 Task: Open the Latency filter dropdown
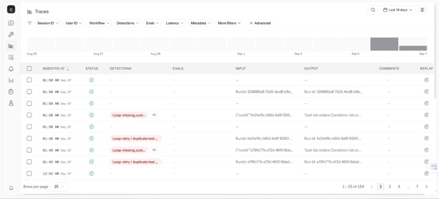point(174,23)
